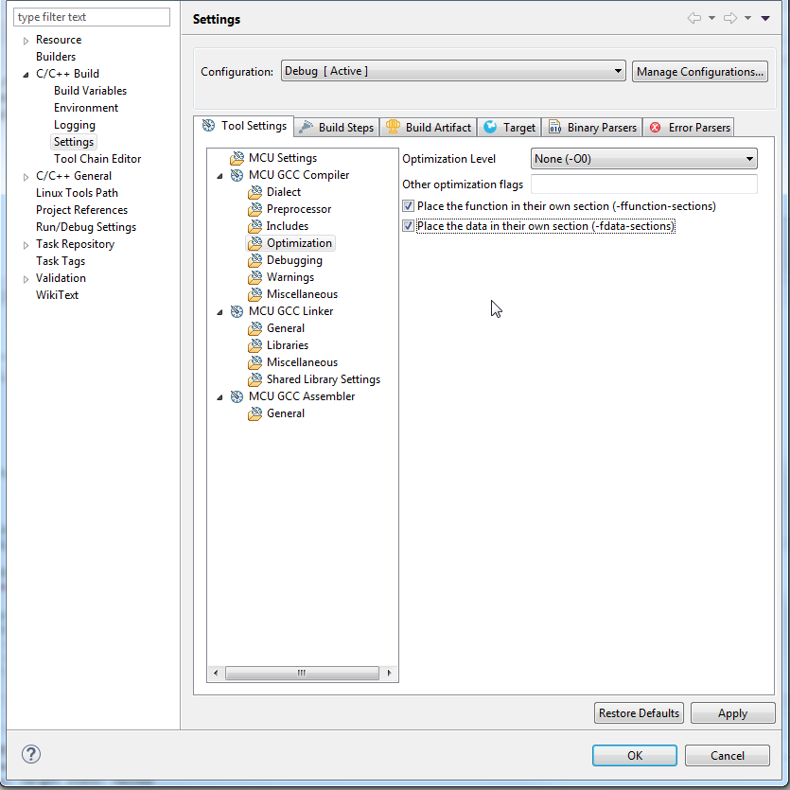Open the Optimization Level dropdown
This screenshot has width=790, height=790.
643,159
